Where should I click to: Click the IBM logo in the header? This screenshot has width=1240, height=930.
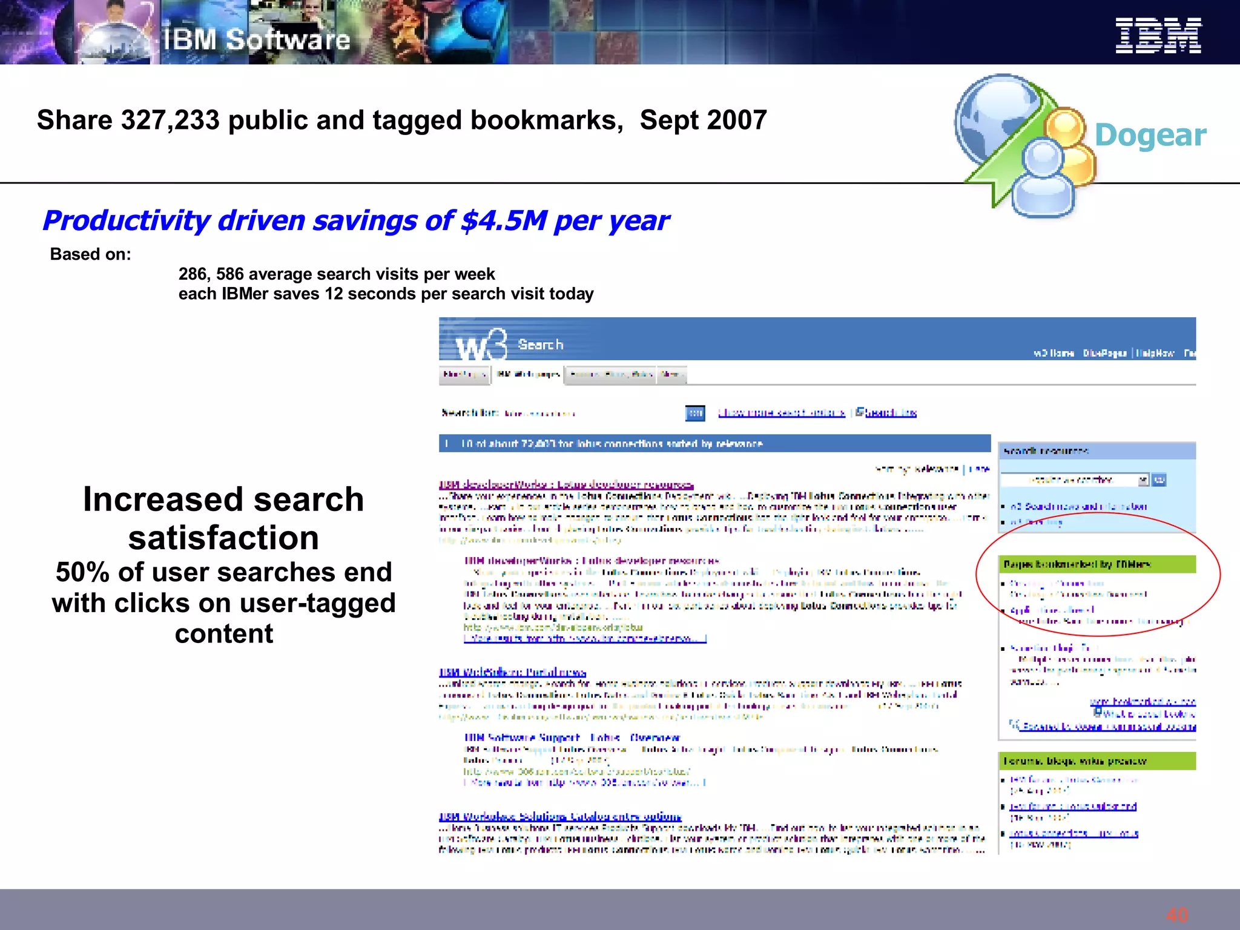[1158, 35]
